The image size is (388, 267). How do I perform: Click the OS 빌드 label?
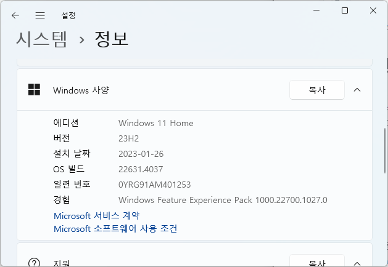click(x=69, y=169)
